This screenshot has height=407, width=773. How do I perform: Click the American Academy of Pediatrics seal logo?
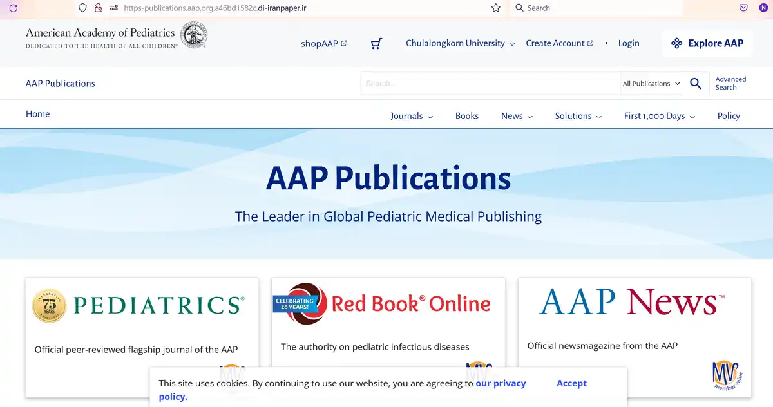194,35
